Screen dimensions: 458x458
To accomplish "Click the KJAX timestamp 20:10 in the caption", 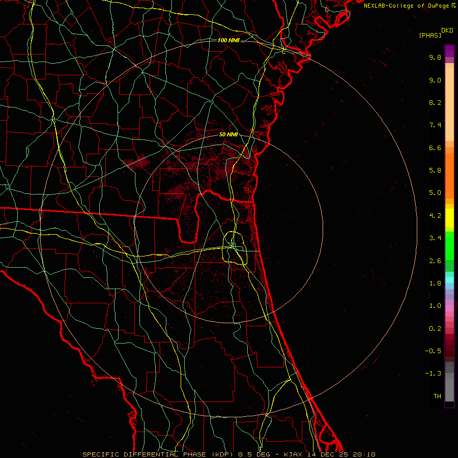I will (x=365, y=454).
